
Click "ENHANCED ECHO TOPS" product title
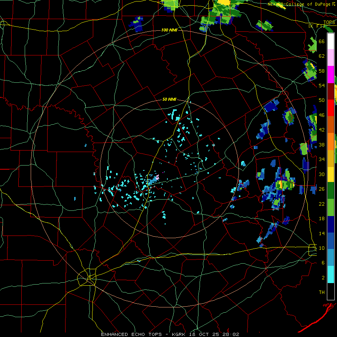pyautogui.click(x=131, y=334)
